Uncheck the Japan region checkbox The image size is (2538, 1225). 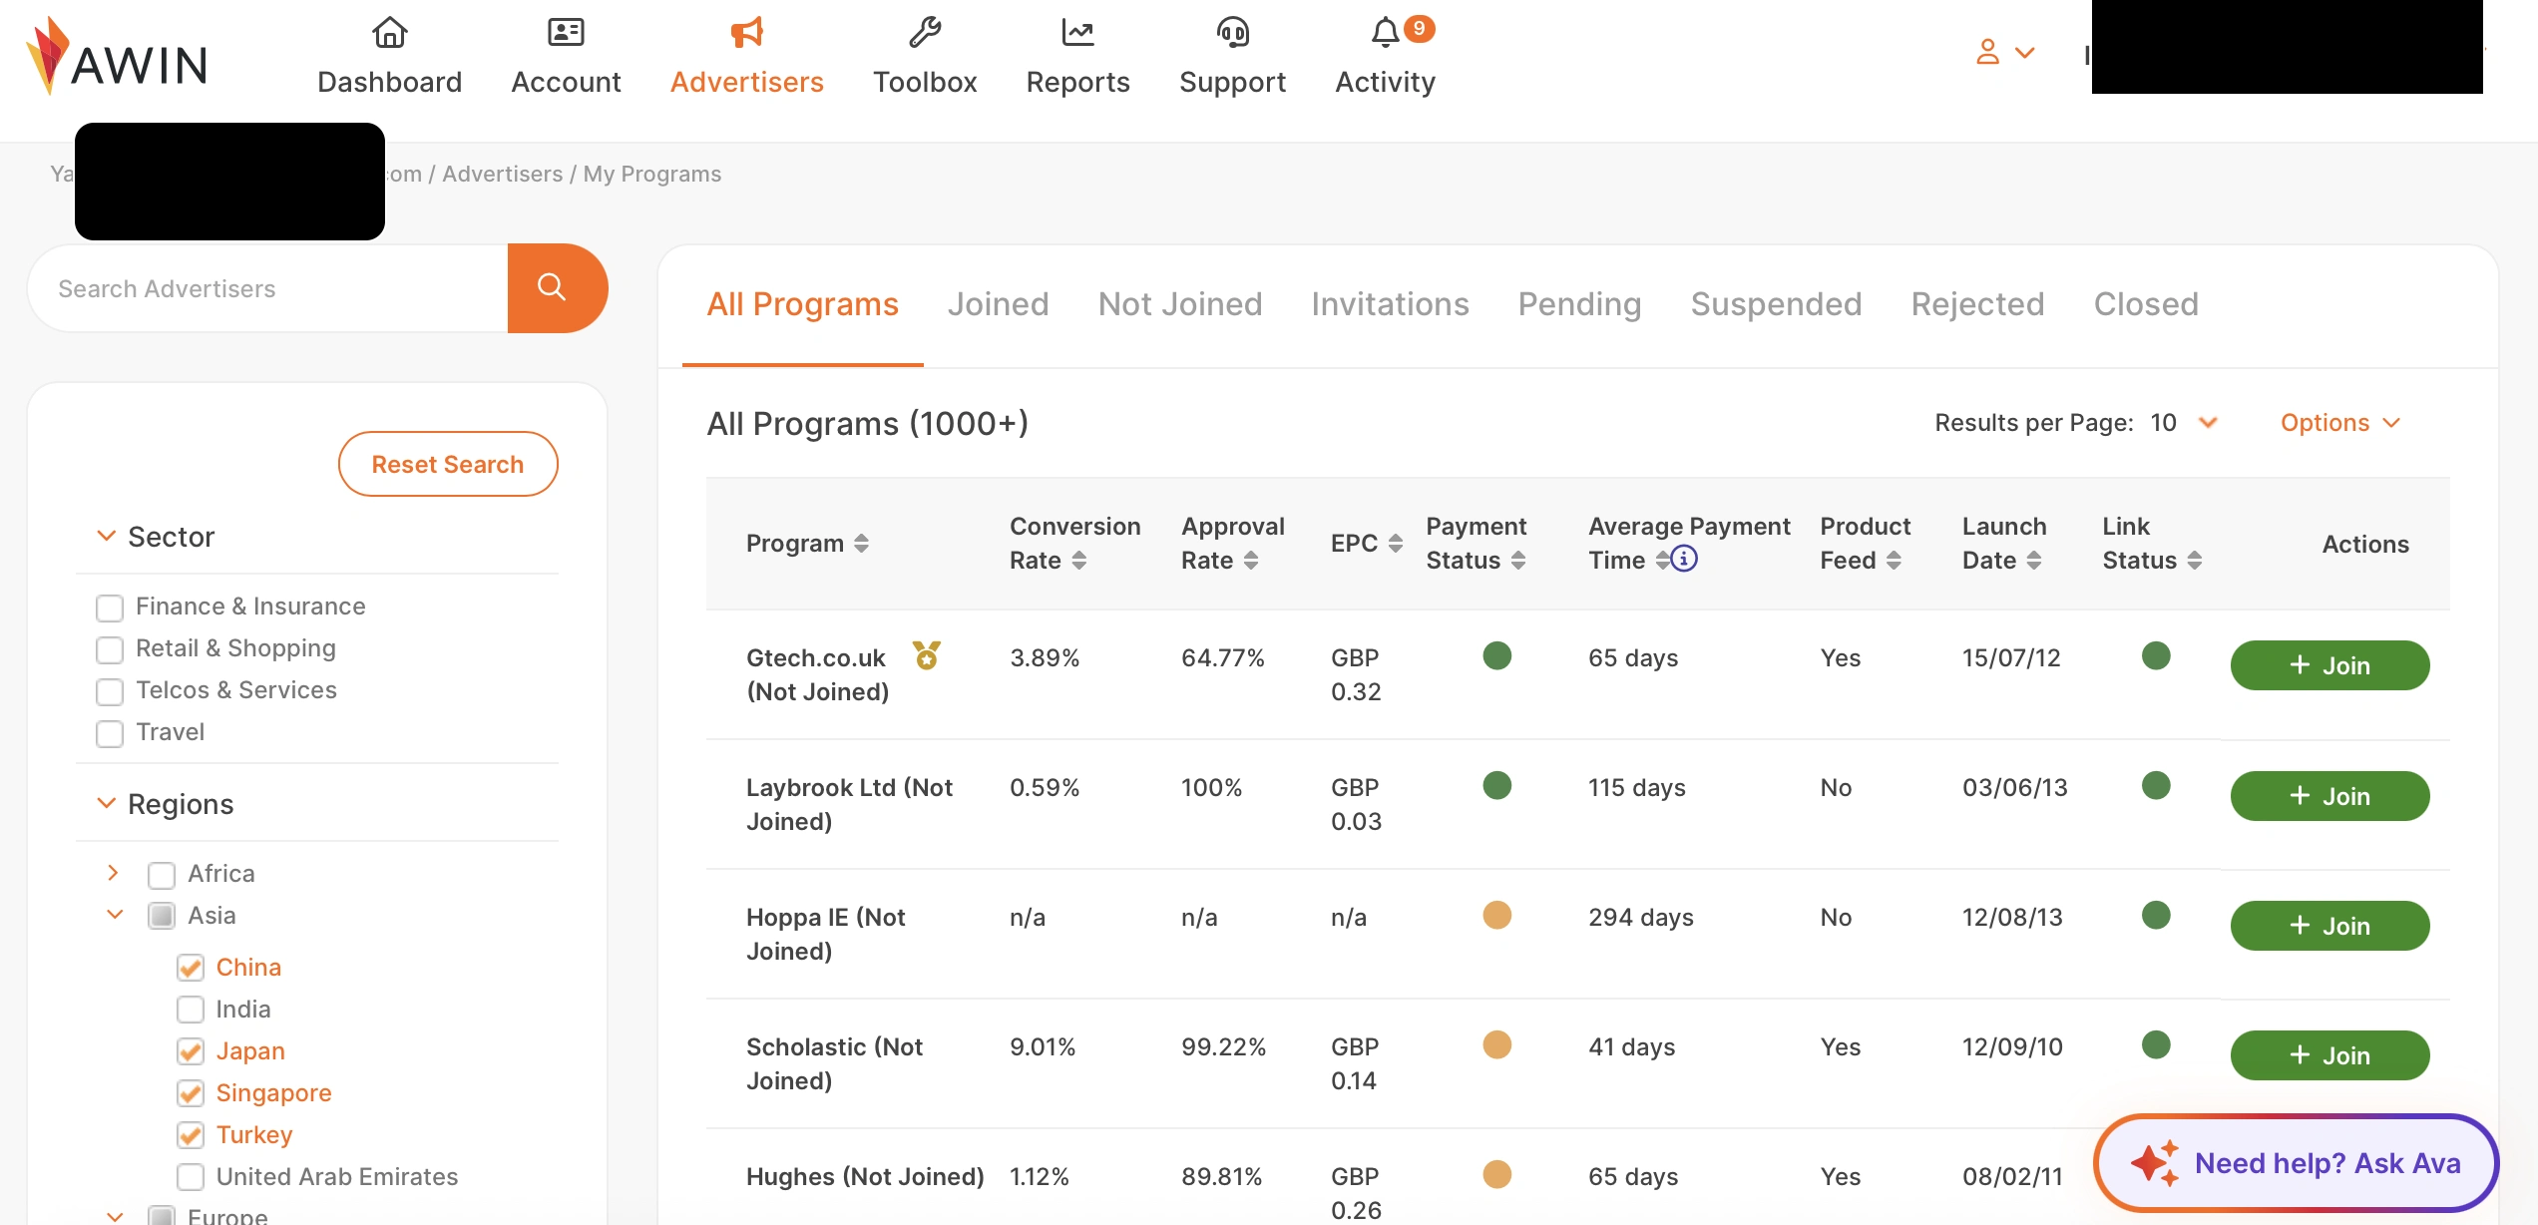(x=191, y=1051)
